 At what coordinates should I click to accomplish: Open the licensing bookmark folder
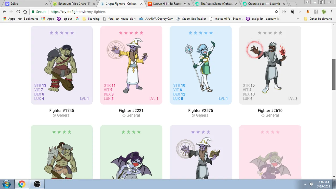(91, 19)
